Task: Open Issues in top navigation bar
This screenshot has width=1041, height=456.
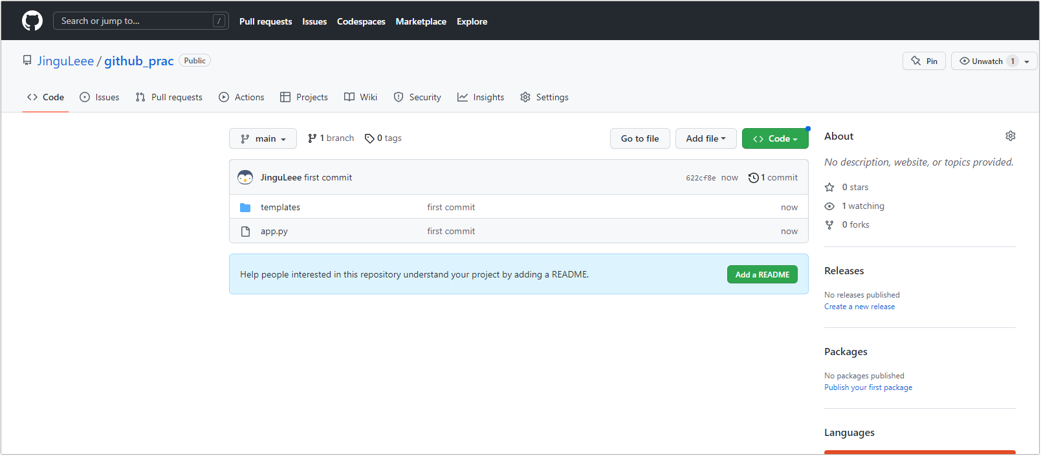Action: tap(314, 21)
